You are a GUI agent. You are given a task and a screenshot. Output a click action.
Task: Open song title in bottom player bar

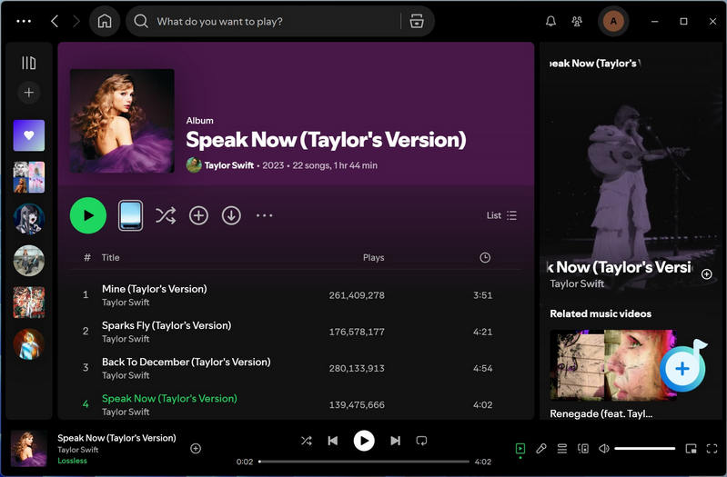[116, 438]
